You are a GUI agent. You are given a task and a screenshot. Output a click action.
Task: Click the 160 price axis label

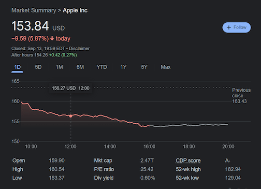coord(16,101)
